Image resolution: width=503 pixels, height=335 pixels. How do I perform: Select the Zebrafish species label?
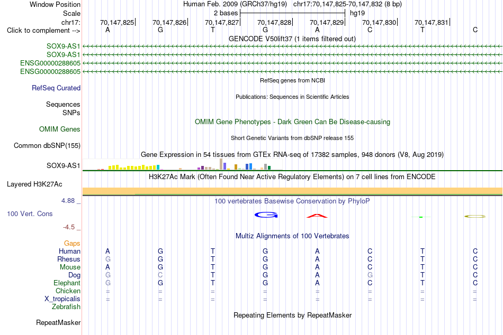66,307
